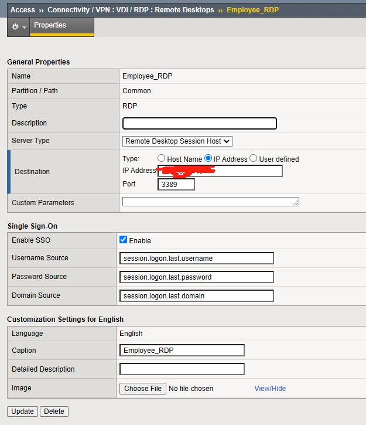Open the dropdown arrow beside the gear

pyautogui.click(x=24, y=28)
